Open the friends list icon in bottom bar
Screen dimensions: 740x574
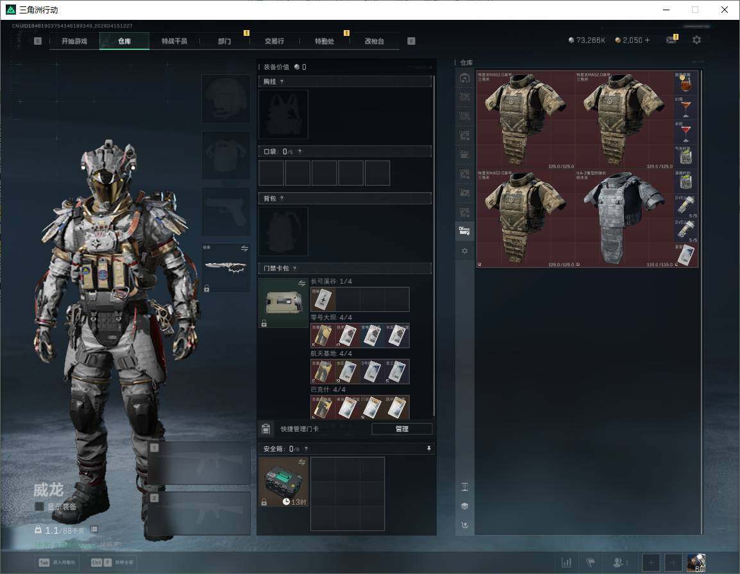(619, 562)
